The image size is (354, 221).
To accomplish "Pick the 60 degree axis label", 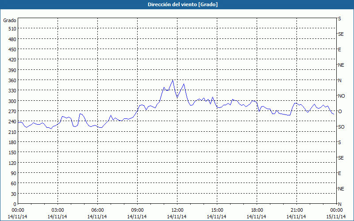I will click(x=14, y=183).
